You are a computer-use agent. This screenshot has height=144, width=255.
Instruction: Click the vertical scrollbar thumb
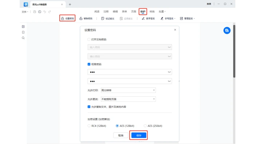pos(234,51)
